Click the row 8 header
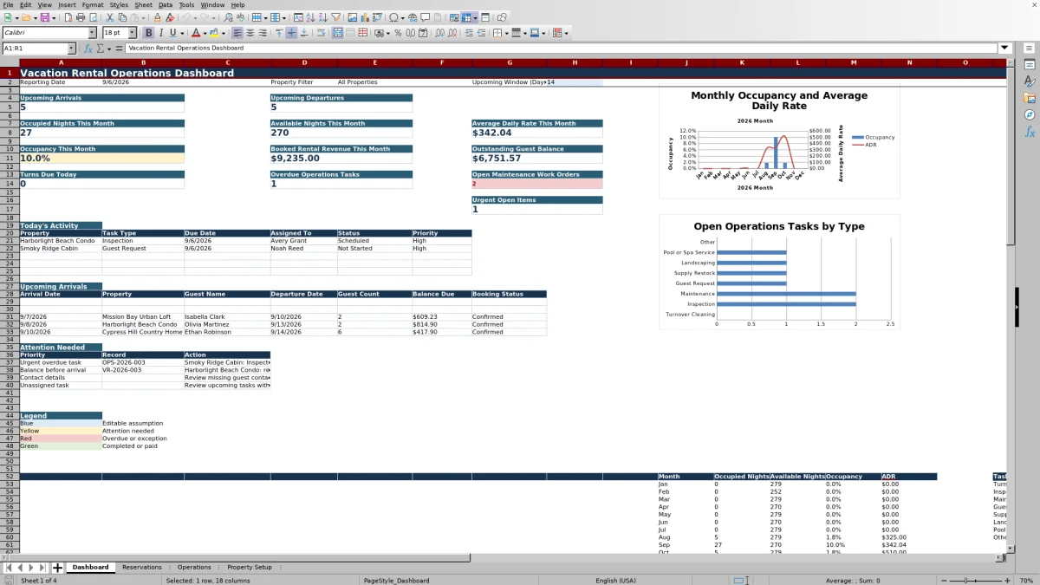1040x585 pixels. [x=10, y=132]
